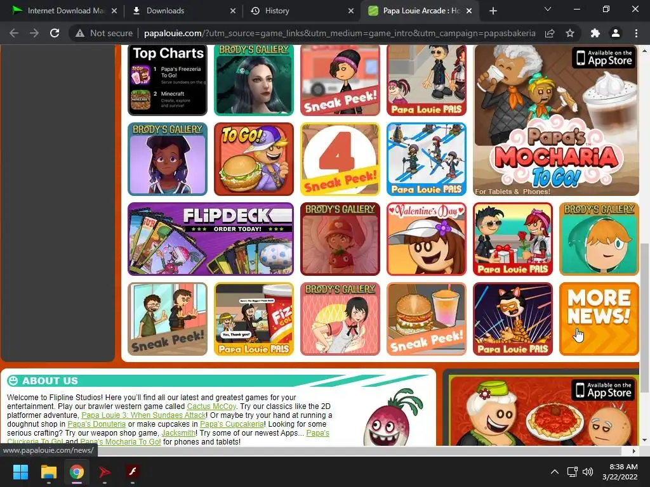Open the Papa's Mocharia To Go! text link
650x487 pixels.
tap(120, 442)
